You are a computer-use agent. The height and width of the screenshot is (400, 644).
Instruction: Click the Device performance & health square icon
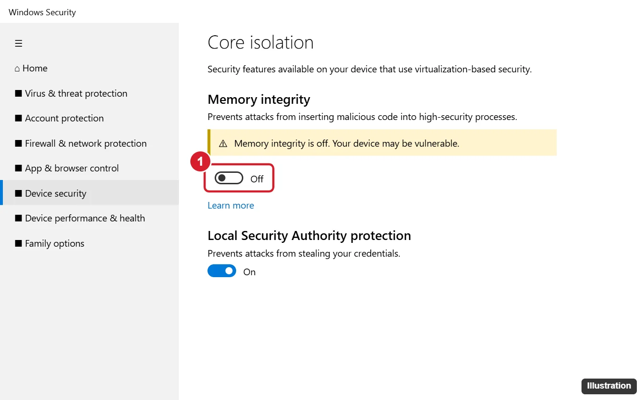pyautogui.click(x=19, y=218)
